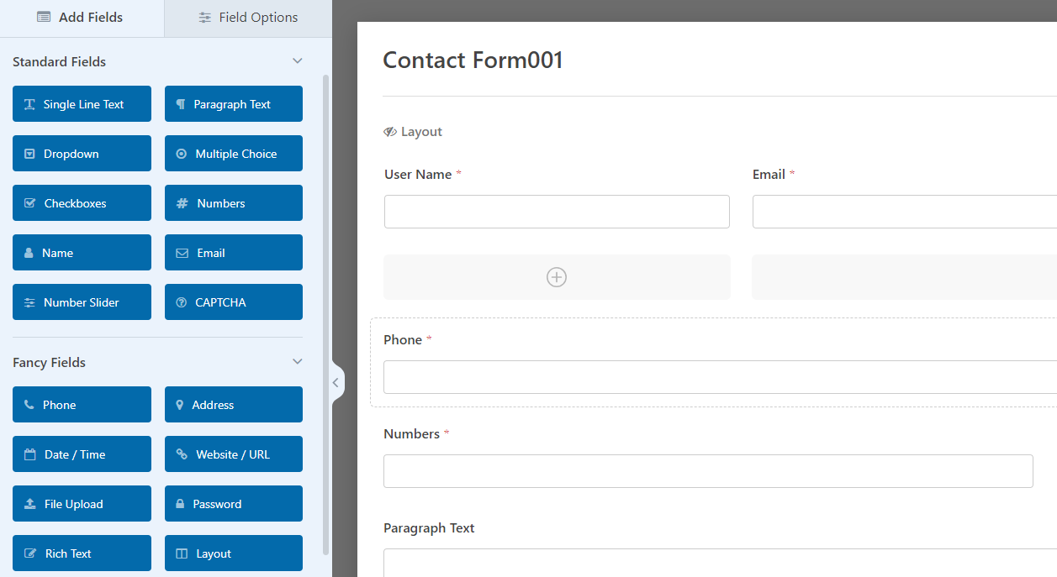Add a Date / Time field

(x=82, y=454)
